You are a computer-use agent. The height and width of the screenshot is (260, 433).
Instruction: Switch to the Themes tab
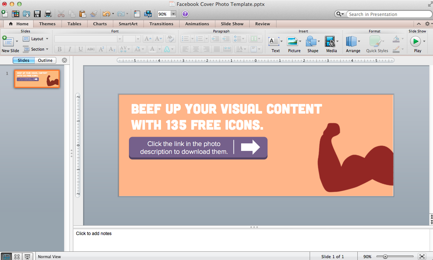(47, 24)
